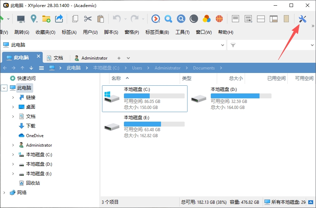Expand the toolbar overflow chevron
This screenshot has width=316, height=208.
(313, 26)
